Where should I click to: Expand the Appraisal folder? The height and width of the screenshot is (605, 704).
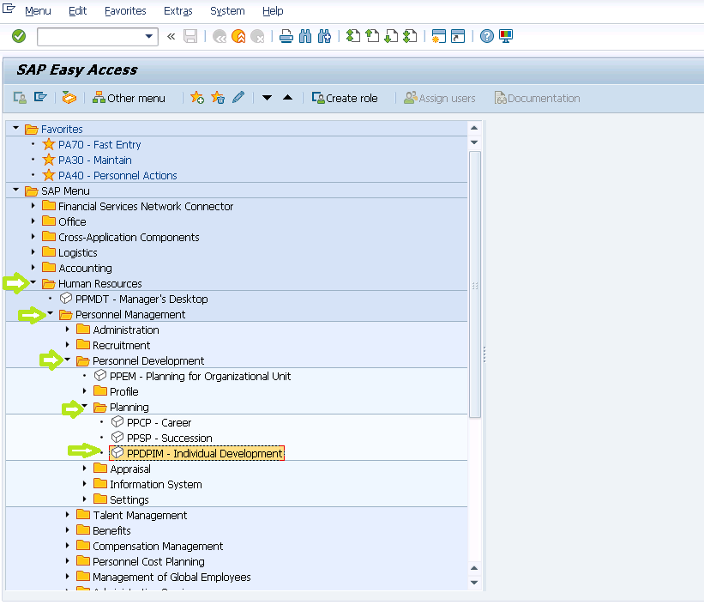point(84,469)
